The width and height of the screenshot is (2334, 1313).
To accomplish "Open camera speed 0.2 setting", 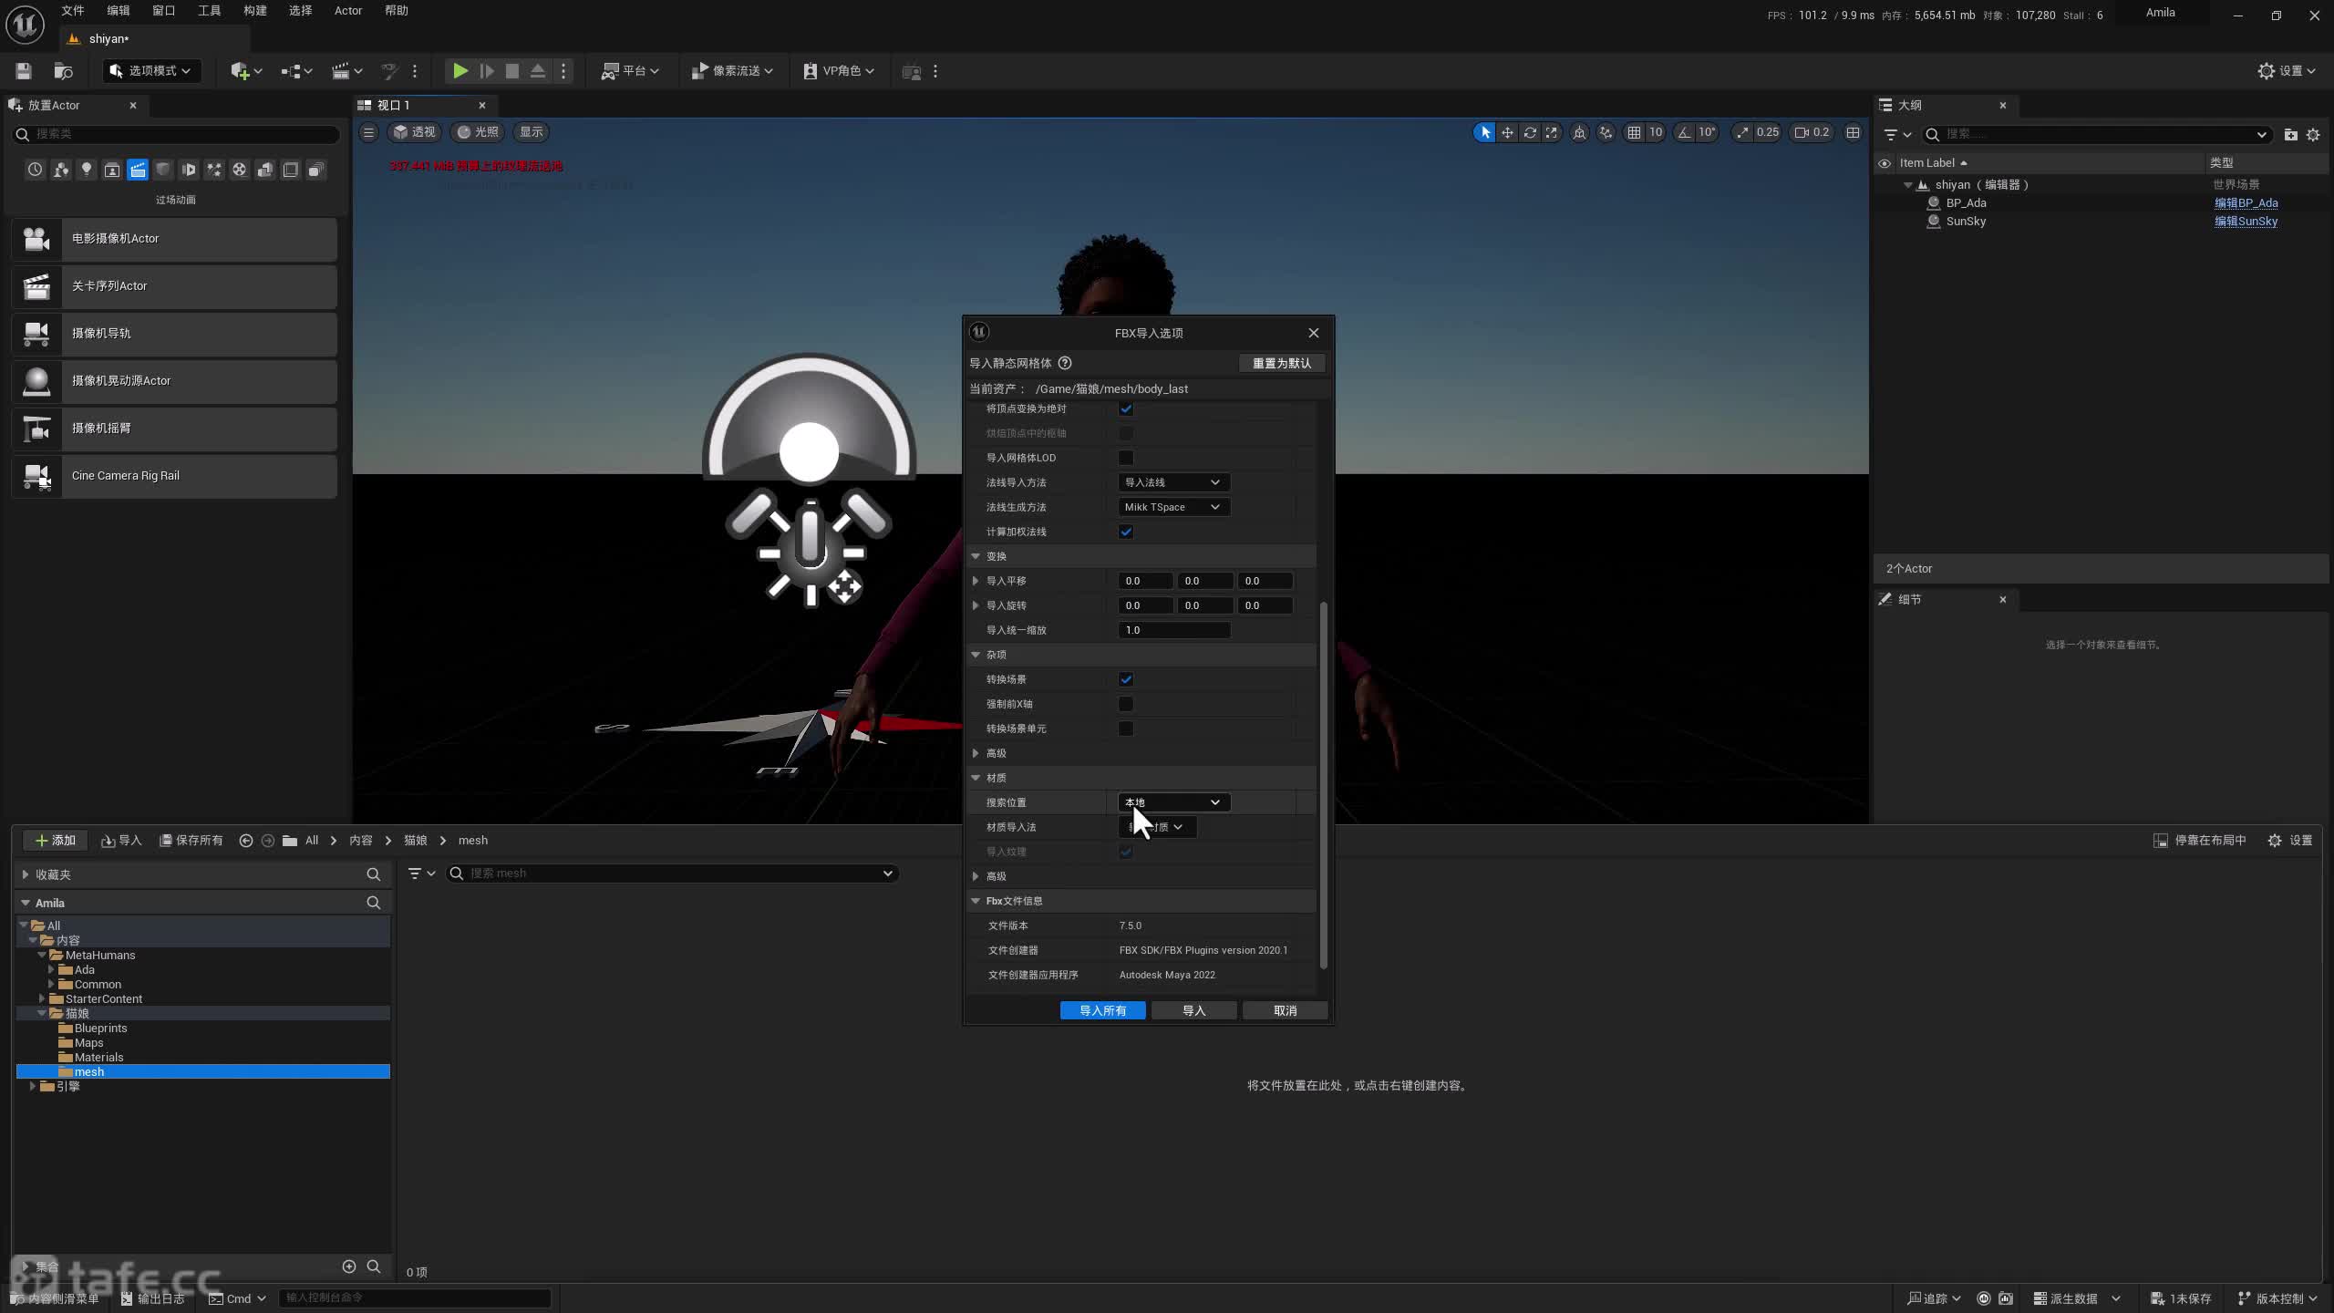I will (1812, 132).
